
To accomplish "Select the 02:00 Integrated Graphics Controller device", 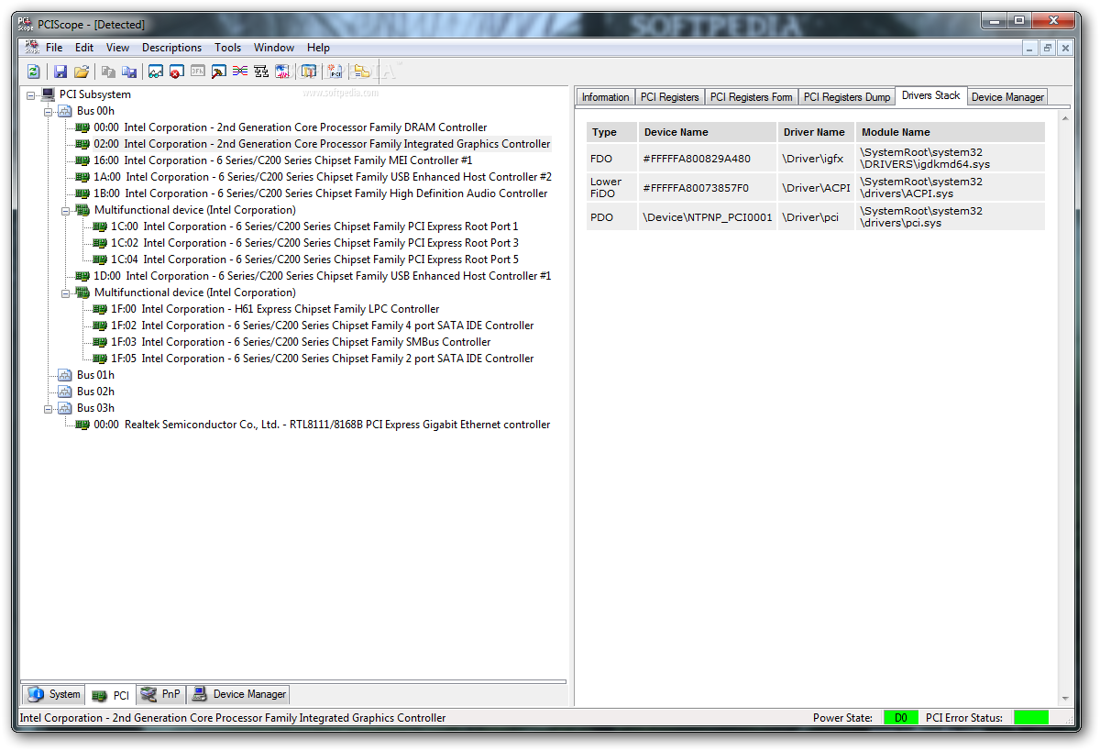I will point(322,144).
